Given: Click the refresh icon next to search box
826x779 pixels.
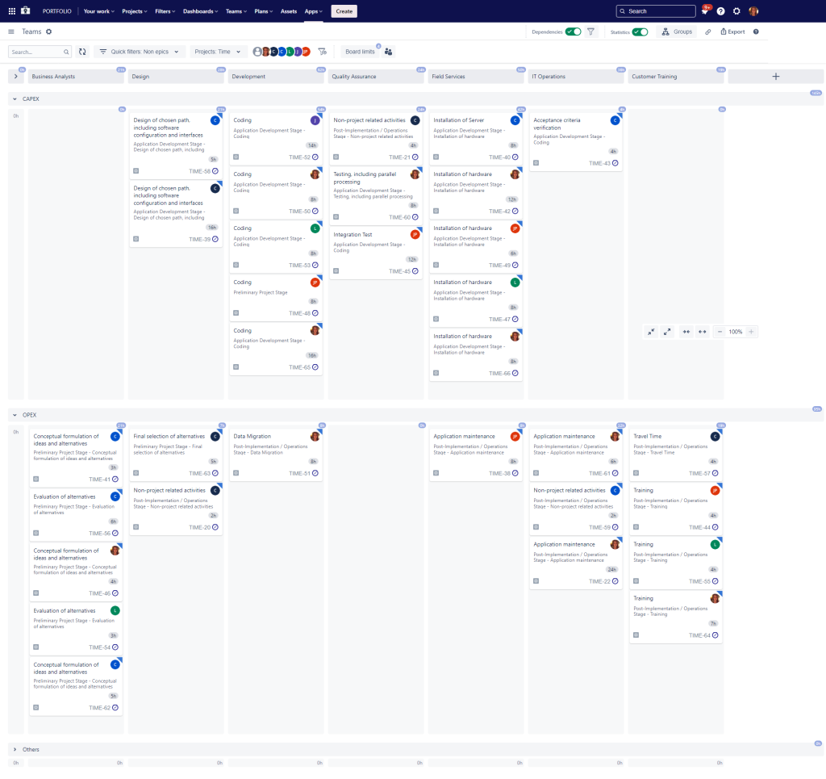Looking at the screenshot, I should (82, 52).
